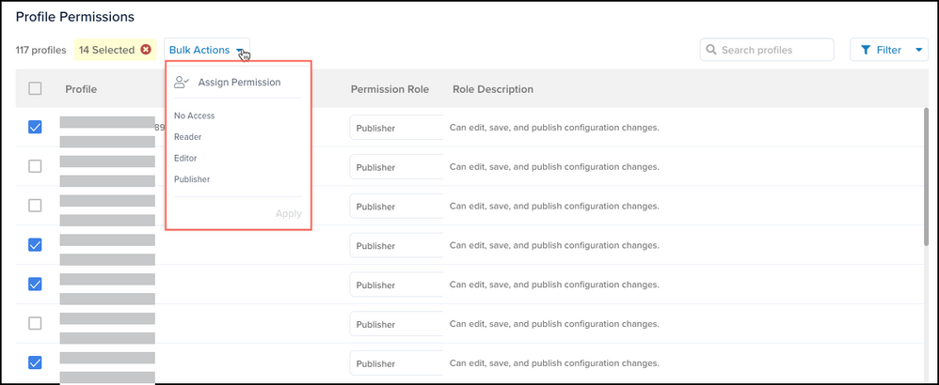
Task: Check the third profile row checkbox
Action: coord(35,206)
